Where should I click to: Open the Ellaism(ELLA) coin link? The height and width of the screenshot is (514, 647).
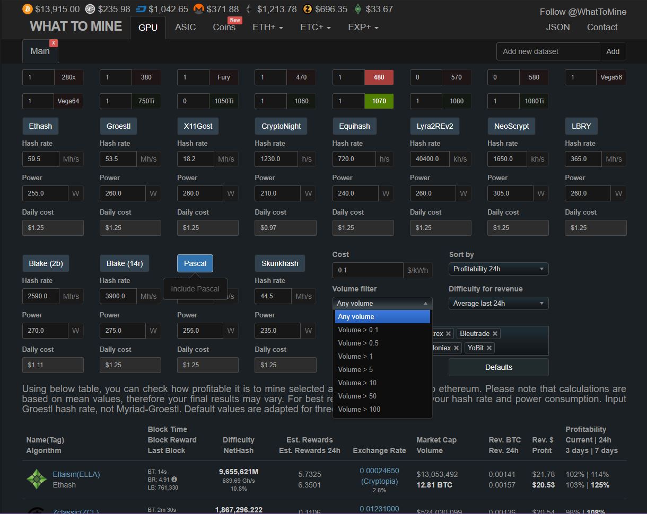76,474
